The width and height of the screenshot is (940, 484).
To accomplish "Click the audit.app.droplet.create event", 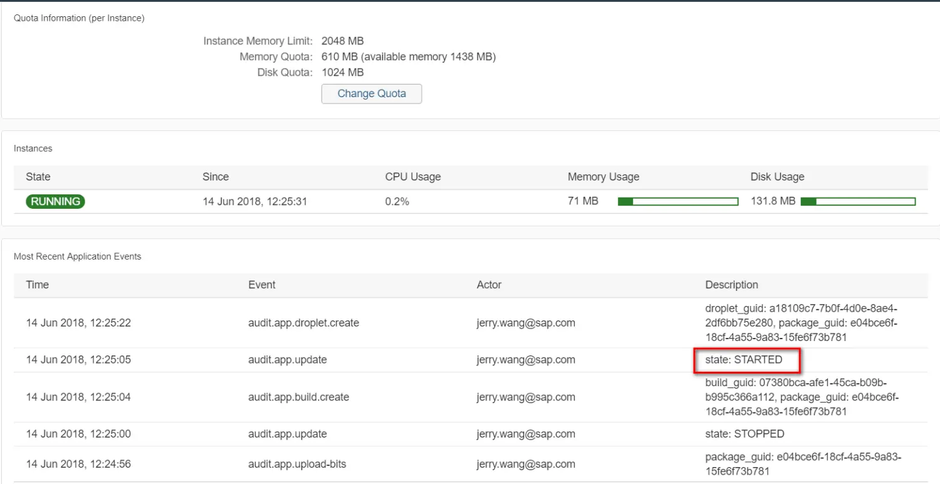I will [304, 323].
